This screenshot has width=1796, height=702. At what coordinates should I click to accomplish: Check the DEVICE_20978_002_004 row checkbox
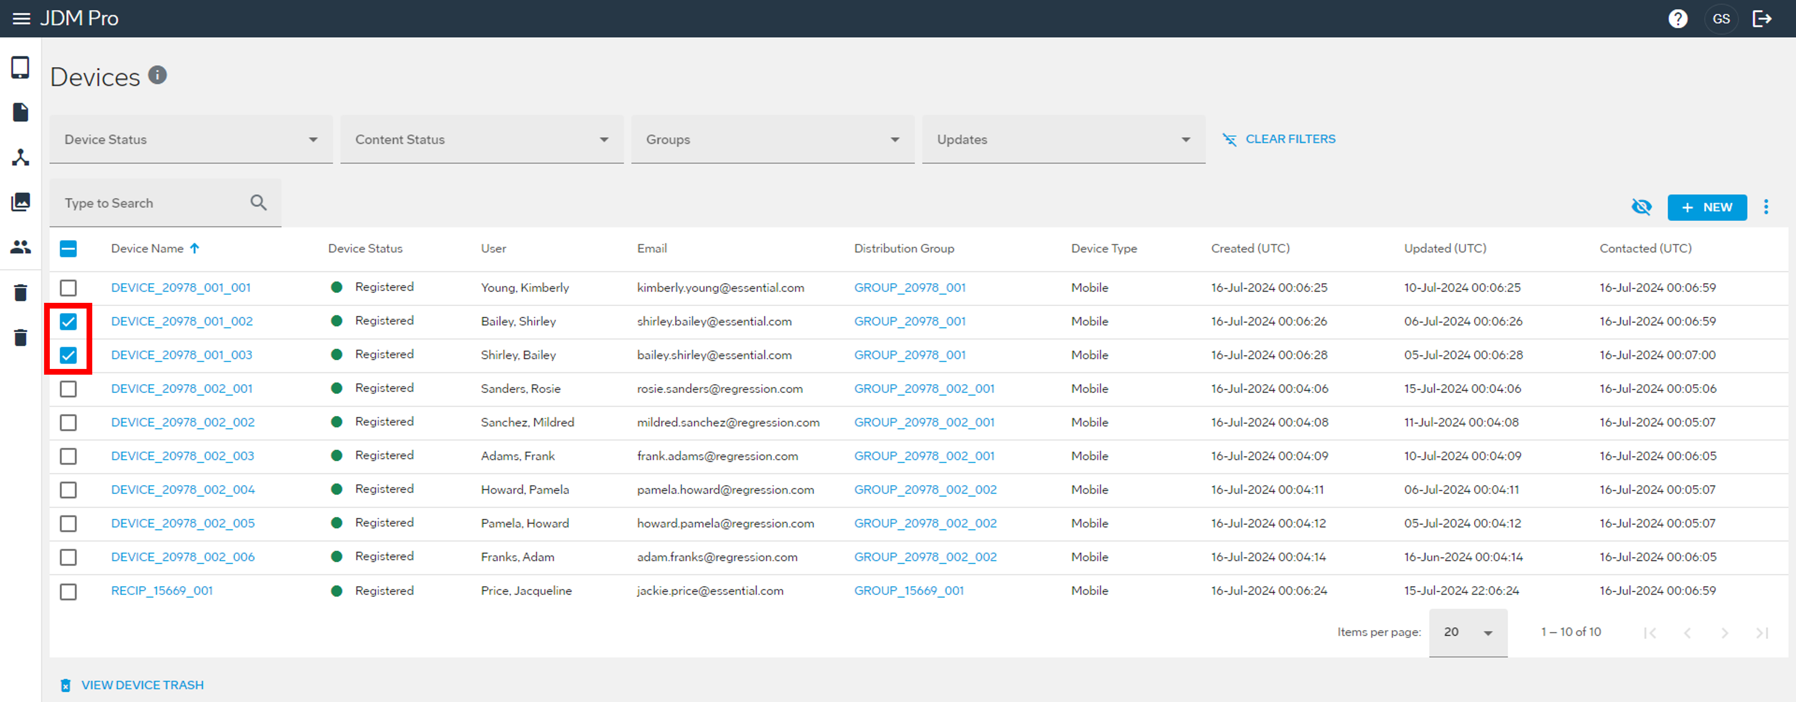[68, 490]
